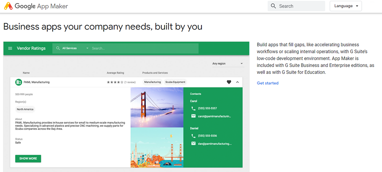The image size is (382, 172).
Task: Click Daniel's email envelope icon
Action: [193, 143]
